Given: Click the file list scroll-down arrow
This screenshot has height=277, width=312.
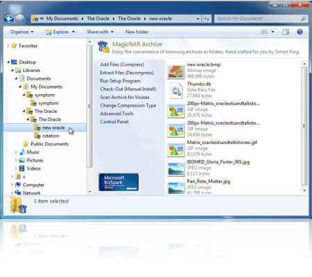Looking at the screenshot, I should click(304, 190).
